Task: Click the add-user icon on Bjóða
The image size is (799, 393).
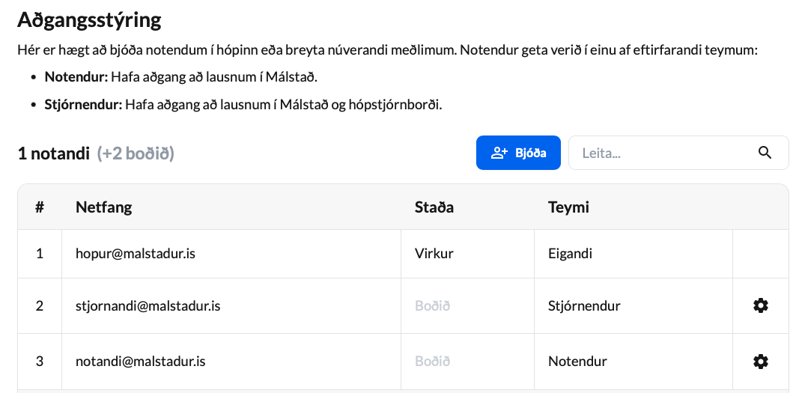Action: [499, 153]
